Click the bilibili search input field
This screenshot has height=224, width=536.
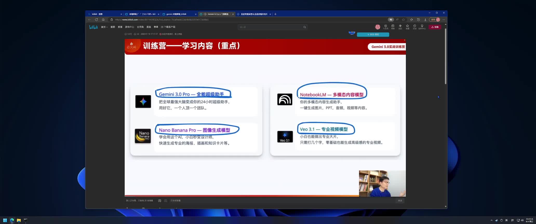270,27
